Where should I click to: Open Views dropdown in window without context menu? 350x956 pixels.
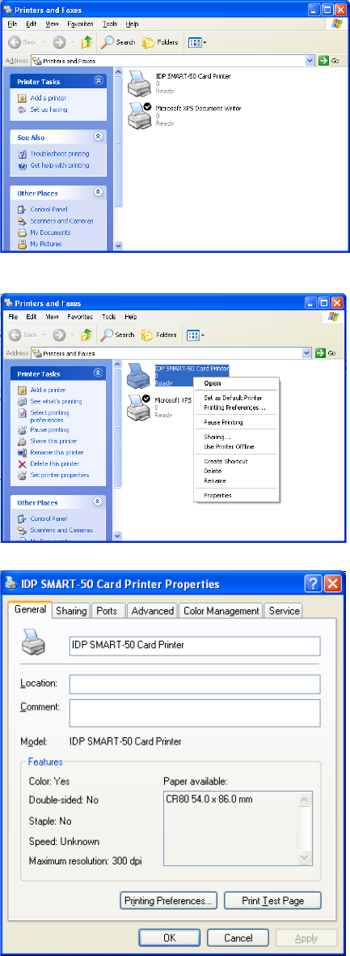click(x=198, y=42)
